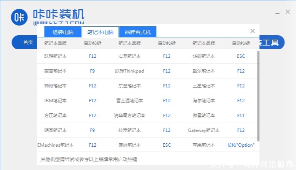Select 方正笔记本 brand cell
296x170 pixels.
55,115
